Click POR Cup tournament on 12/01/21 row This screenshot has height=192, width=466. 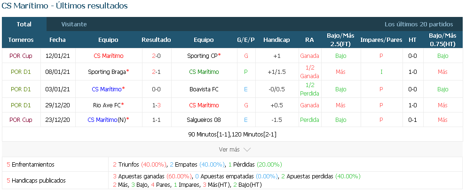point(21,56)
